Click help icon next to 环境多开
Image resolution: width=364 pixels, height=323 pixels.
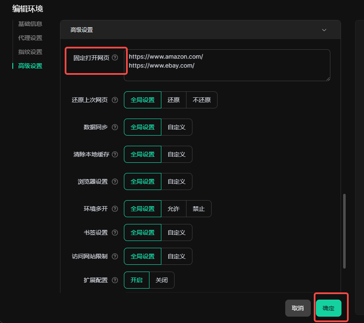[x=115, y=209]
